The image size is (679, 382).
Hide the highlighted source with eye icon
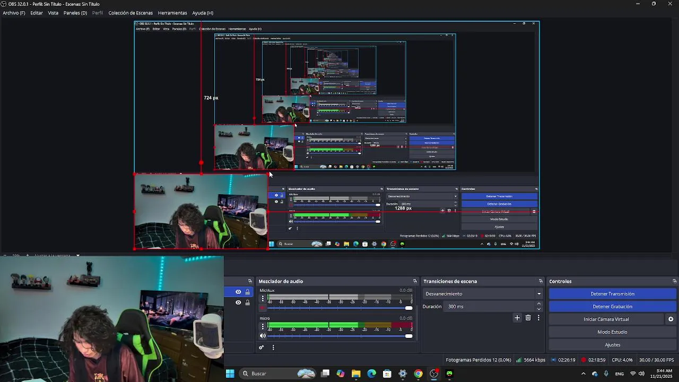click(238, 292)
